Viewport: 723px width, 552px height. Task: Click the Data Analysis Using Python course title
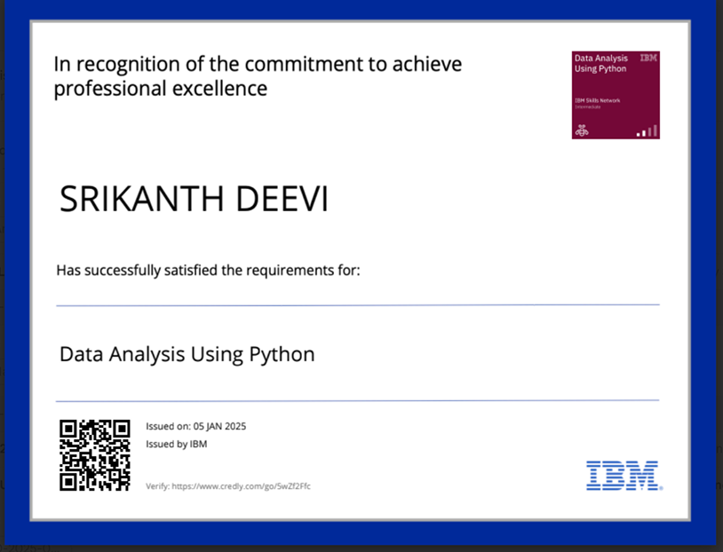(187, 354)
